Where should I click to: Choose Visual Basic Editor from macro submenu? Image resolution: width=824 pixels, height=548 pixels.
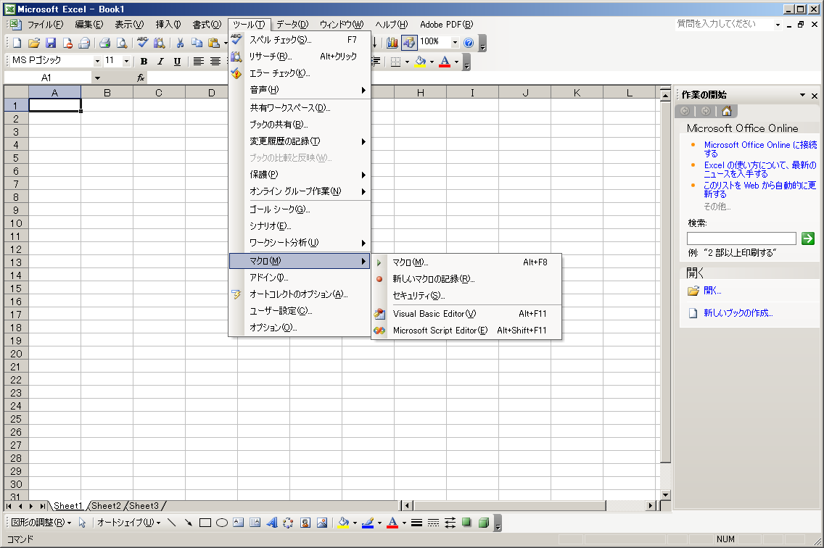[x=434, y=314]
